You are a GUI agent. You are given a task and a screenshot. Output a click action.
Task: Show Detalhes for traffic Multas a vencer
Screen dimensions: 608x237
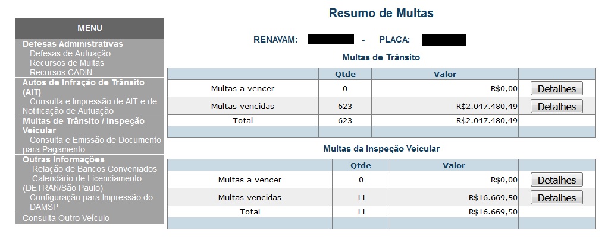pyautogui.click(x=556, y=89)
